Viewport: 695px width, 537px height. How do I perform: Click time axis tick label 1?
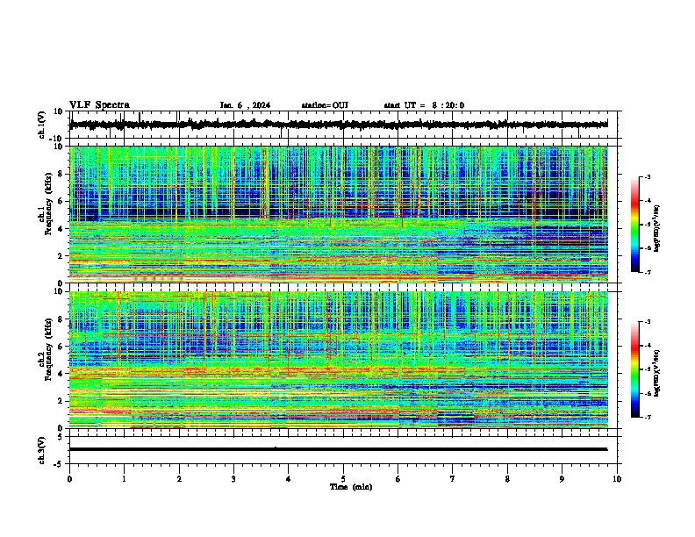pos(124,479)
